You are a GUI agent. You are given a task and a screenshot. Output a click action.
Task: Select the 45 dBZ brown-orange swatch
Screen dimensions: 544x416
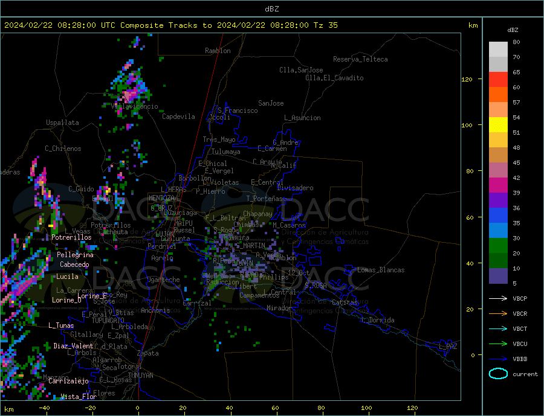coord(498,155)
